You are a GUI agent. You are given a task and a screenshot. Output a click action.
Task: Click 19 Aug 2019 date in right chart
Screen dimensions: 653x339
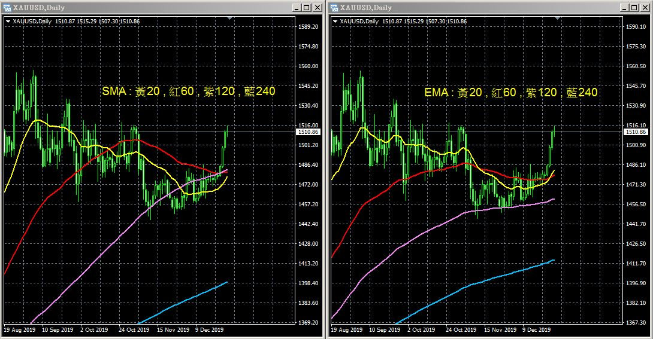(x=346, y=330)
